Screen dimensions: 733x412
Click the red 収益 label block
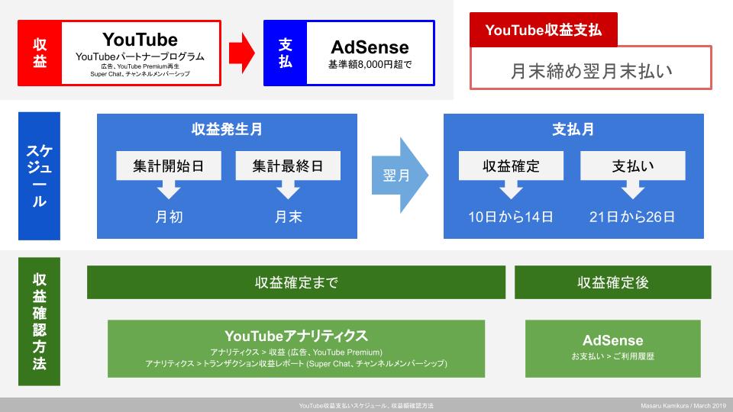click(40, 53)
